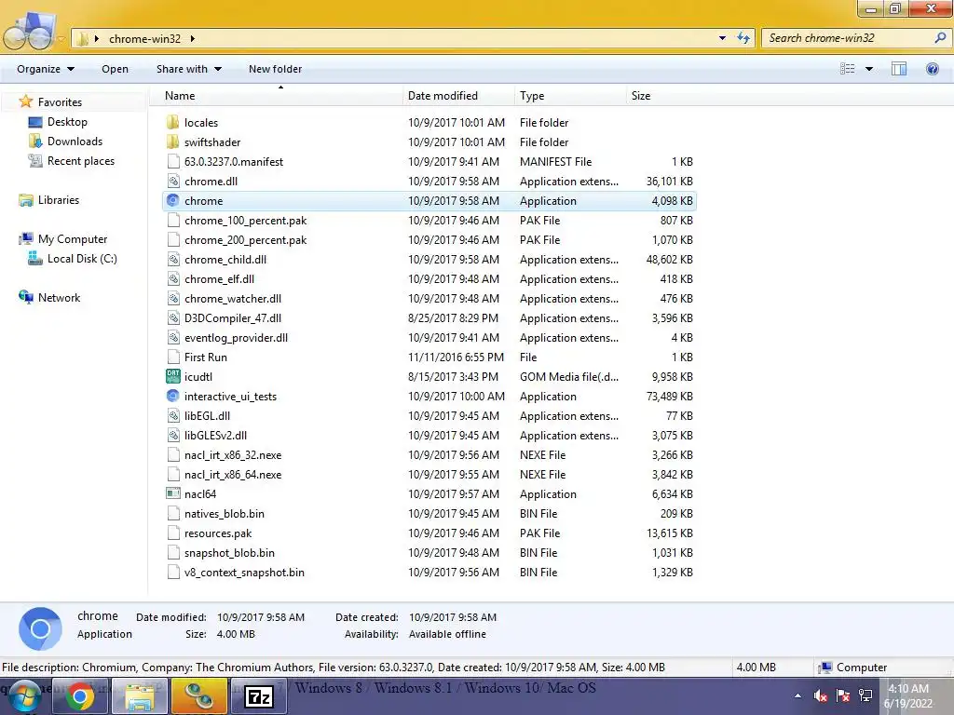Click the D3DCompiler_47.dll file icon
Viewport: 954px width, 715px height.
click(x=173, y=318)
